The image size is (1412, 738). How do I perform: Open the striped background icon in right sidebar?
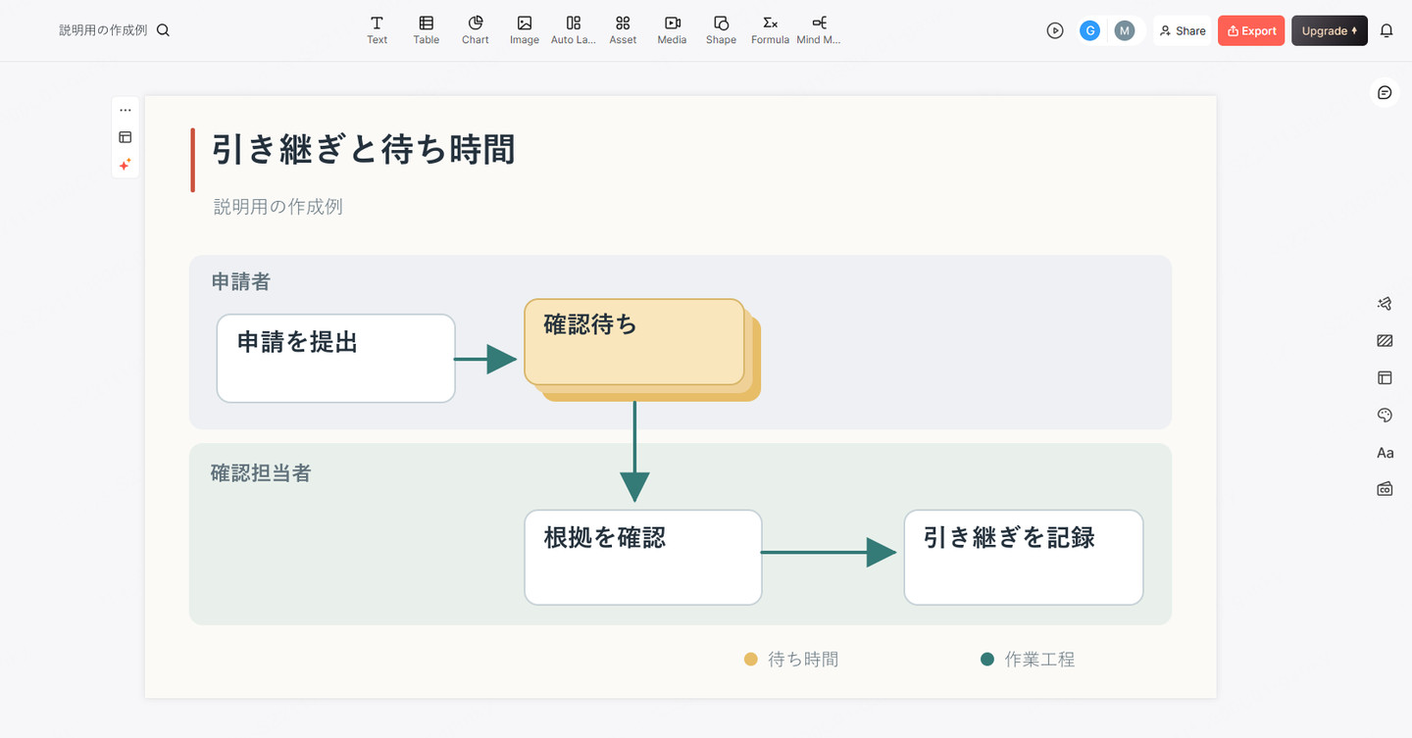(x=1385, y=341)
